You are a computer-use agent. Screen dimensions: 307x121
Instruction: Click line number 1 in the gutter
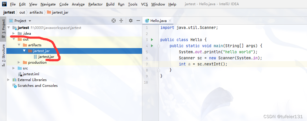pyautogui.click(x=147, y=28)
